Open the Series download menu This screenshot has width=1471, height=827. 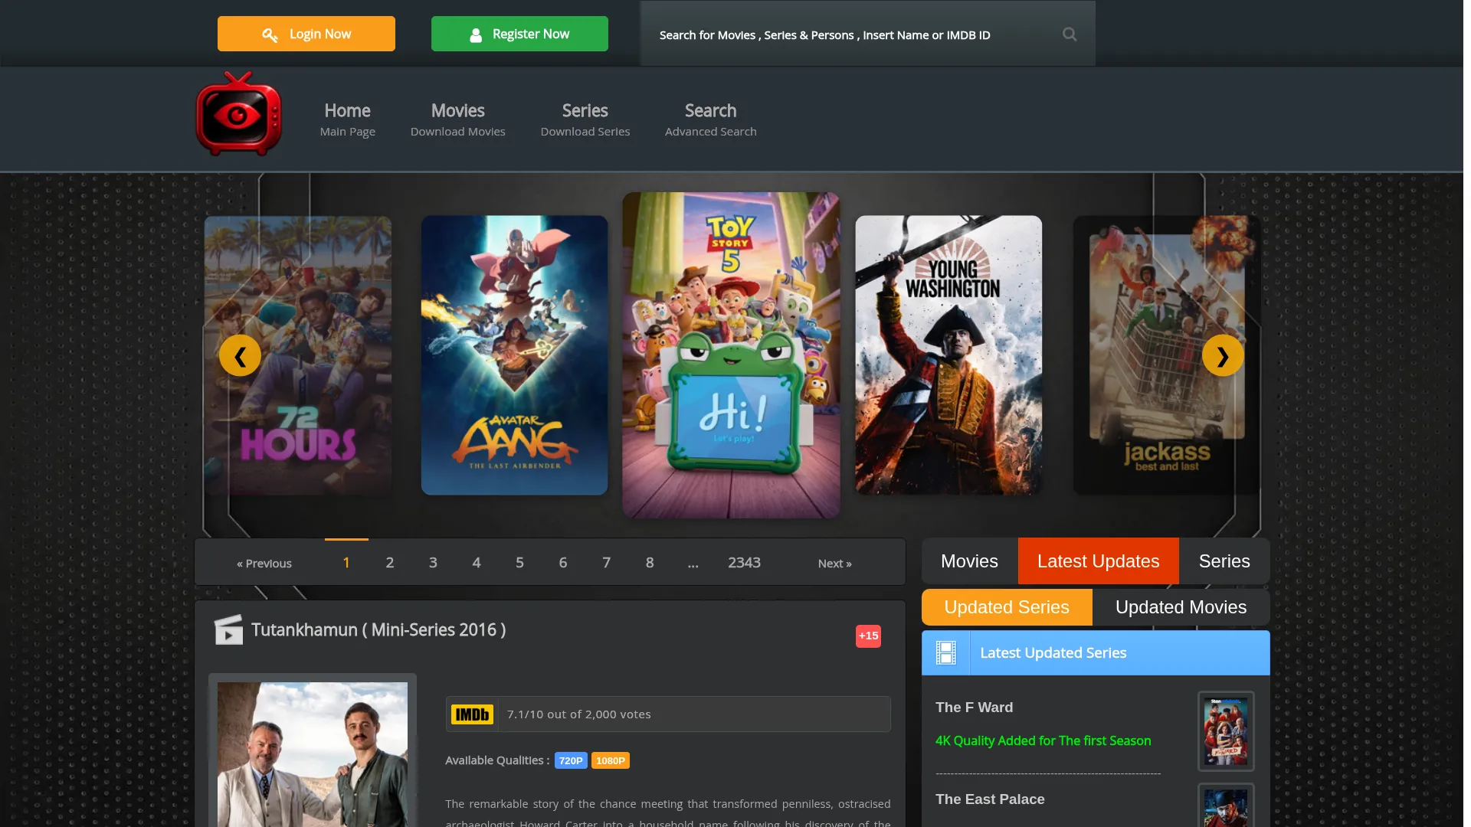(585, 120)
